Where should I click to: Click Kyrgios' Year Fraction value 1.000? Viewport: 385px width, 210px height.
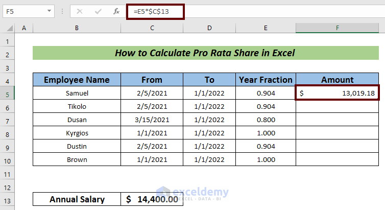pos(266,133)
